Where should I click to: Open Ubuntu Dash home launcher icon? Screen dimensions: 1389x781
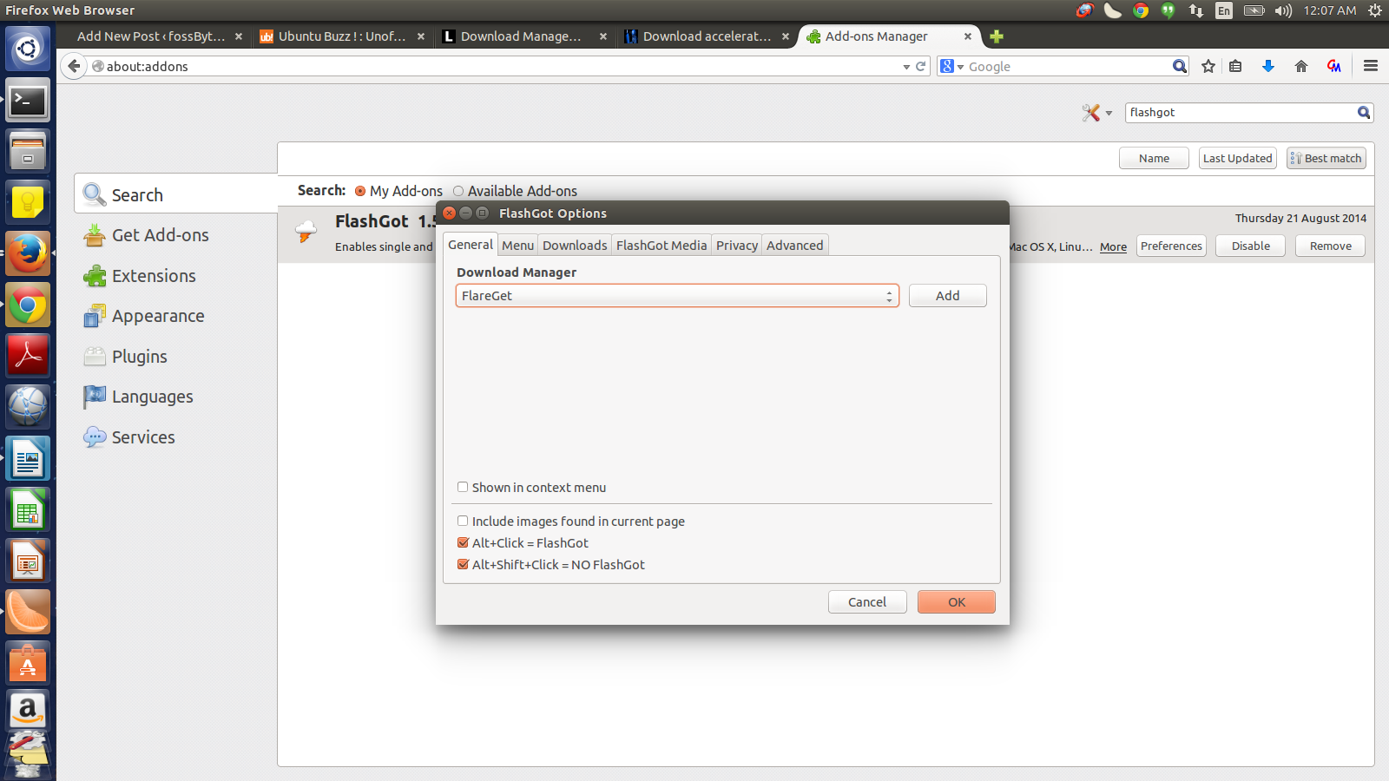coord(28,49)
